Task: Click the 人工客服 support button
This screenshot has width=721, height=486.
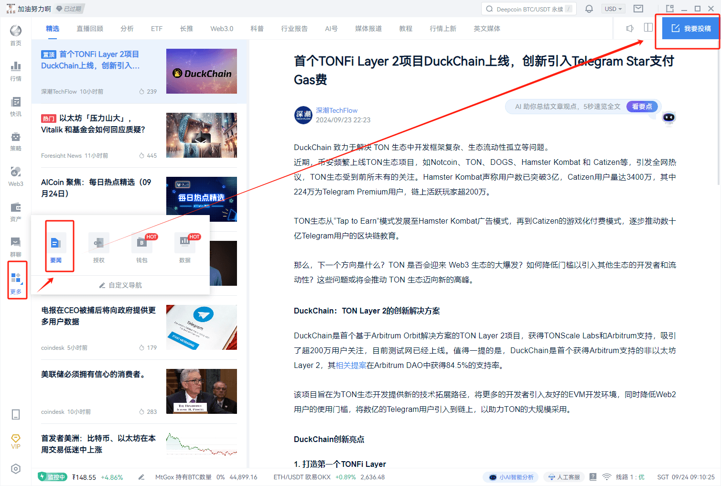Action: pos(564,477)
